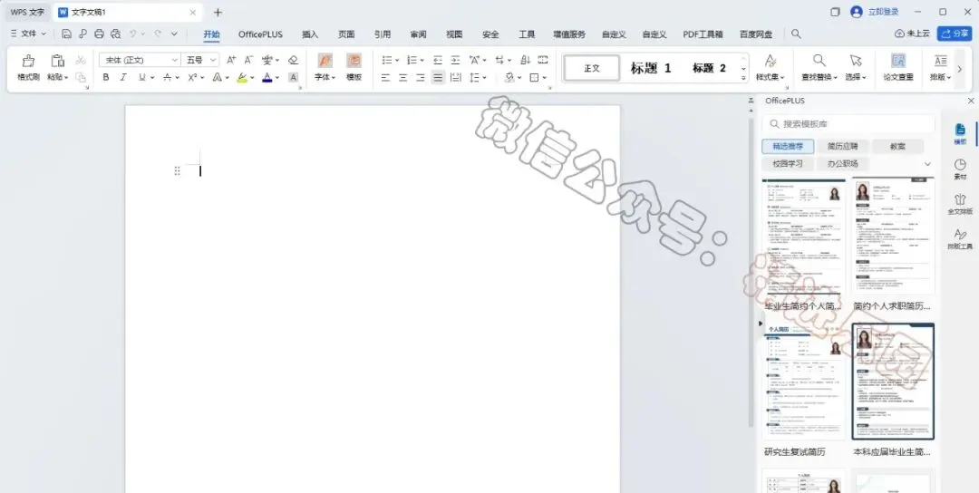Click the 分享 (Share) button
Viewport: 979px width, 493px height.
[955, 34]
